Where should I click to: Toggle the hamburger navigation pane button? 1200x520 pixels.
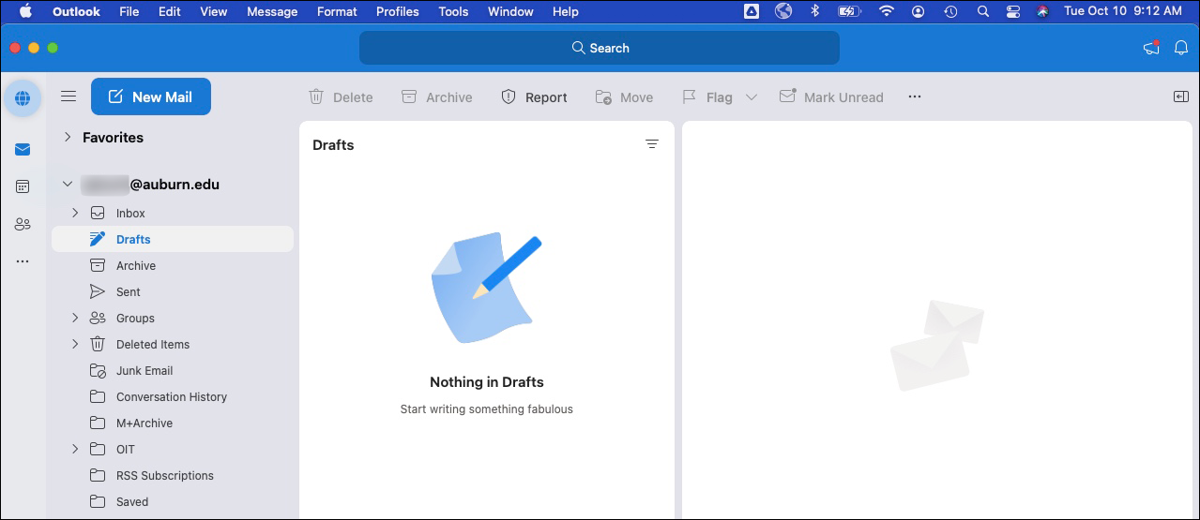point(68,97)
